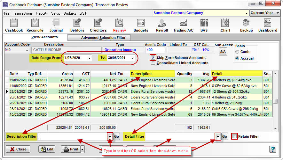
Task: Open the Journal toolbar icon
Action: pos(56,25)
